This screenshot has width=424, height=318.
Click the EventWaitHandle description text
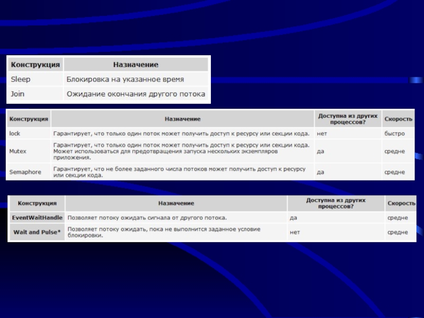(x=147, y=218)
